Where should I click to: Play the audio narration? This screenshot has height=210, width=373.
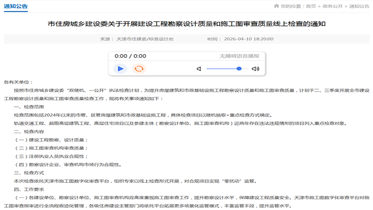(x=120, y=69)
